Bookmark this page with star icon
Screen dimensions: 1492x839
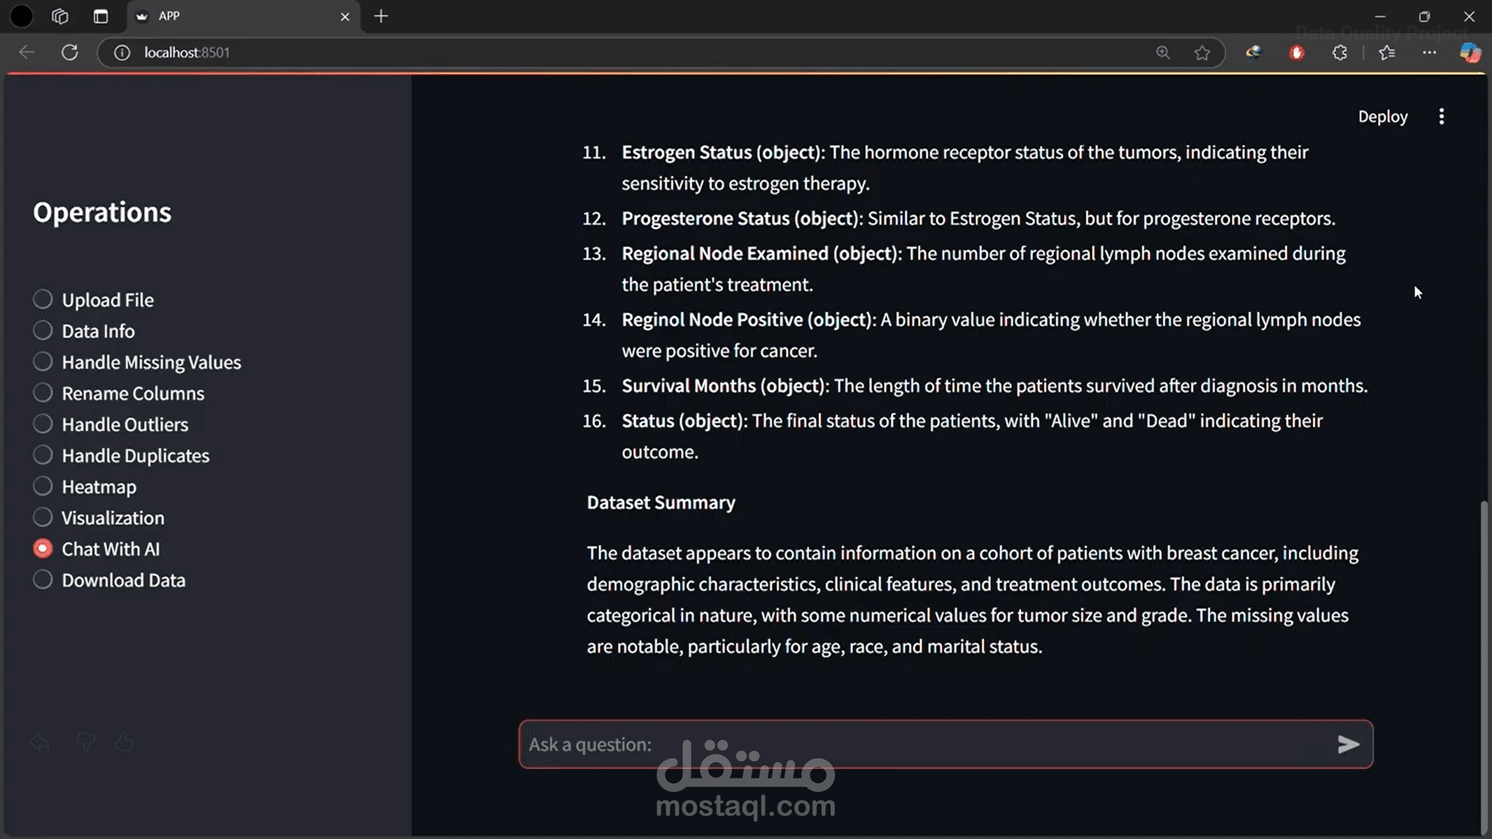[x=1202, y=52]
